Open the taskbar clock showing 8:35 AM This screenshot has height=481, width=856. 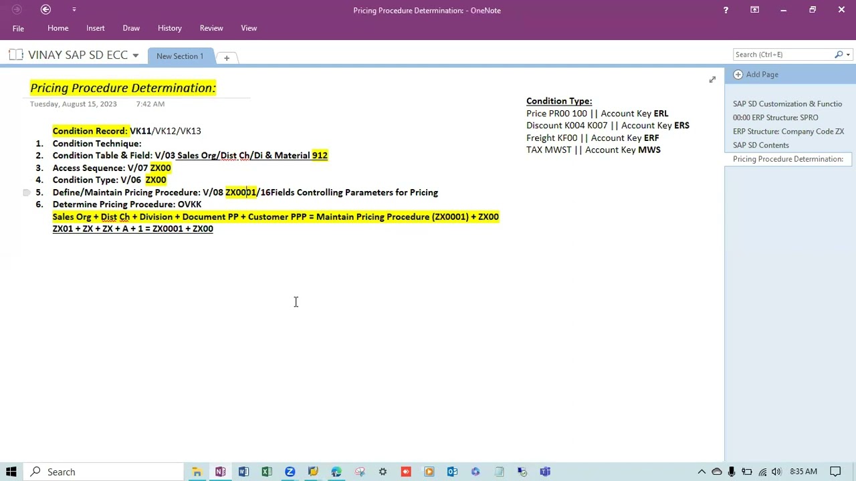click(803, 472)
